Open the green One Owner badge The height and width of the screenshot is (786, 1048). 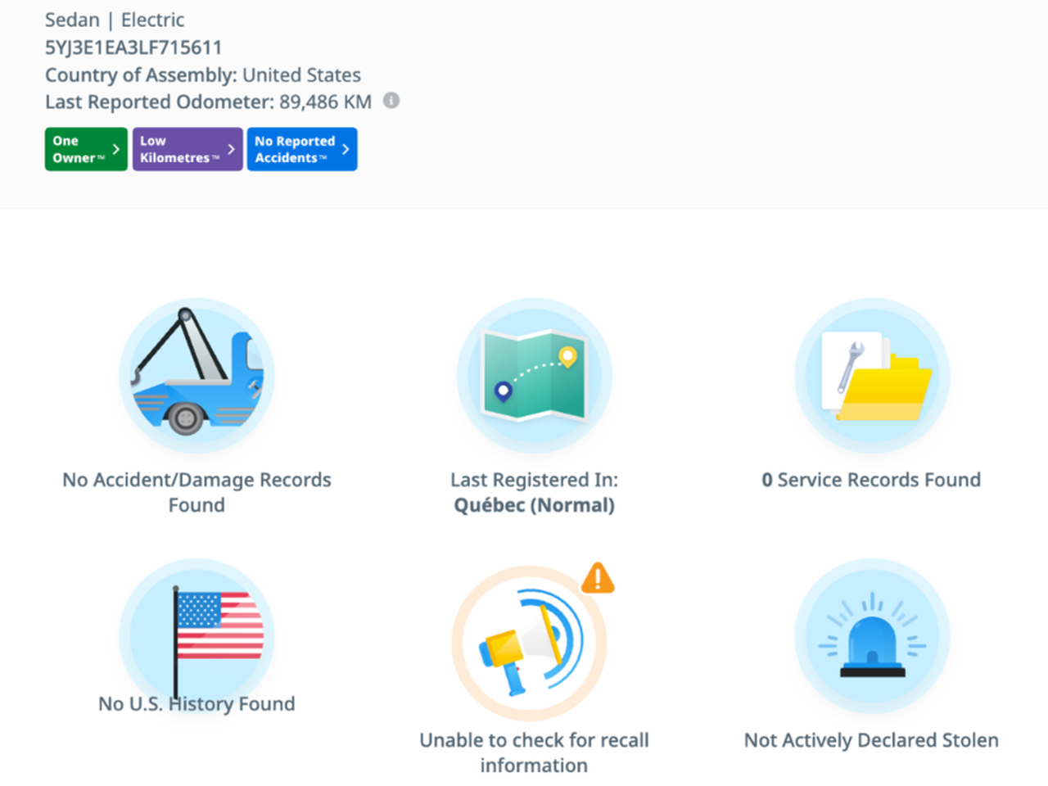point(79,149)
